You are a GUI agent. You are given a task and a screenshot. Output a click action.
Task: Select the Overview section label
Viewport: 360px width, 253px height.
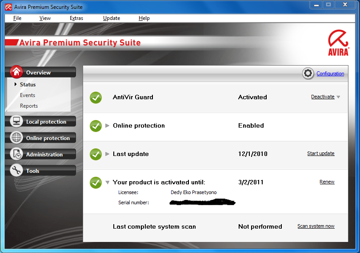[38, 73]
